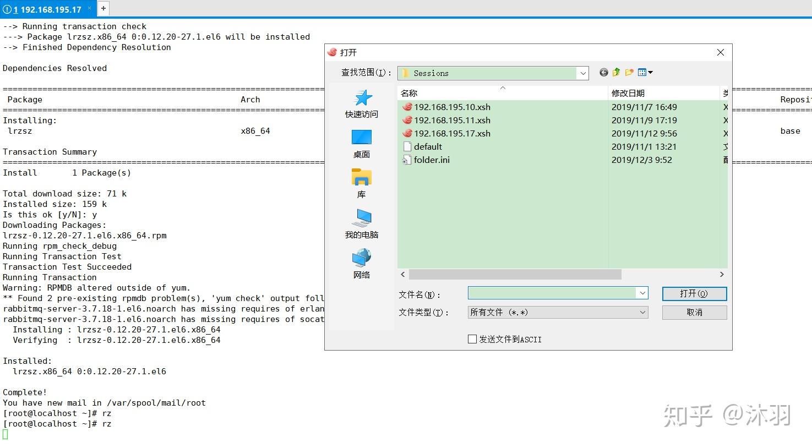Click the date 2019/11/12 9:56

(644, 134)
